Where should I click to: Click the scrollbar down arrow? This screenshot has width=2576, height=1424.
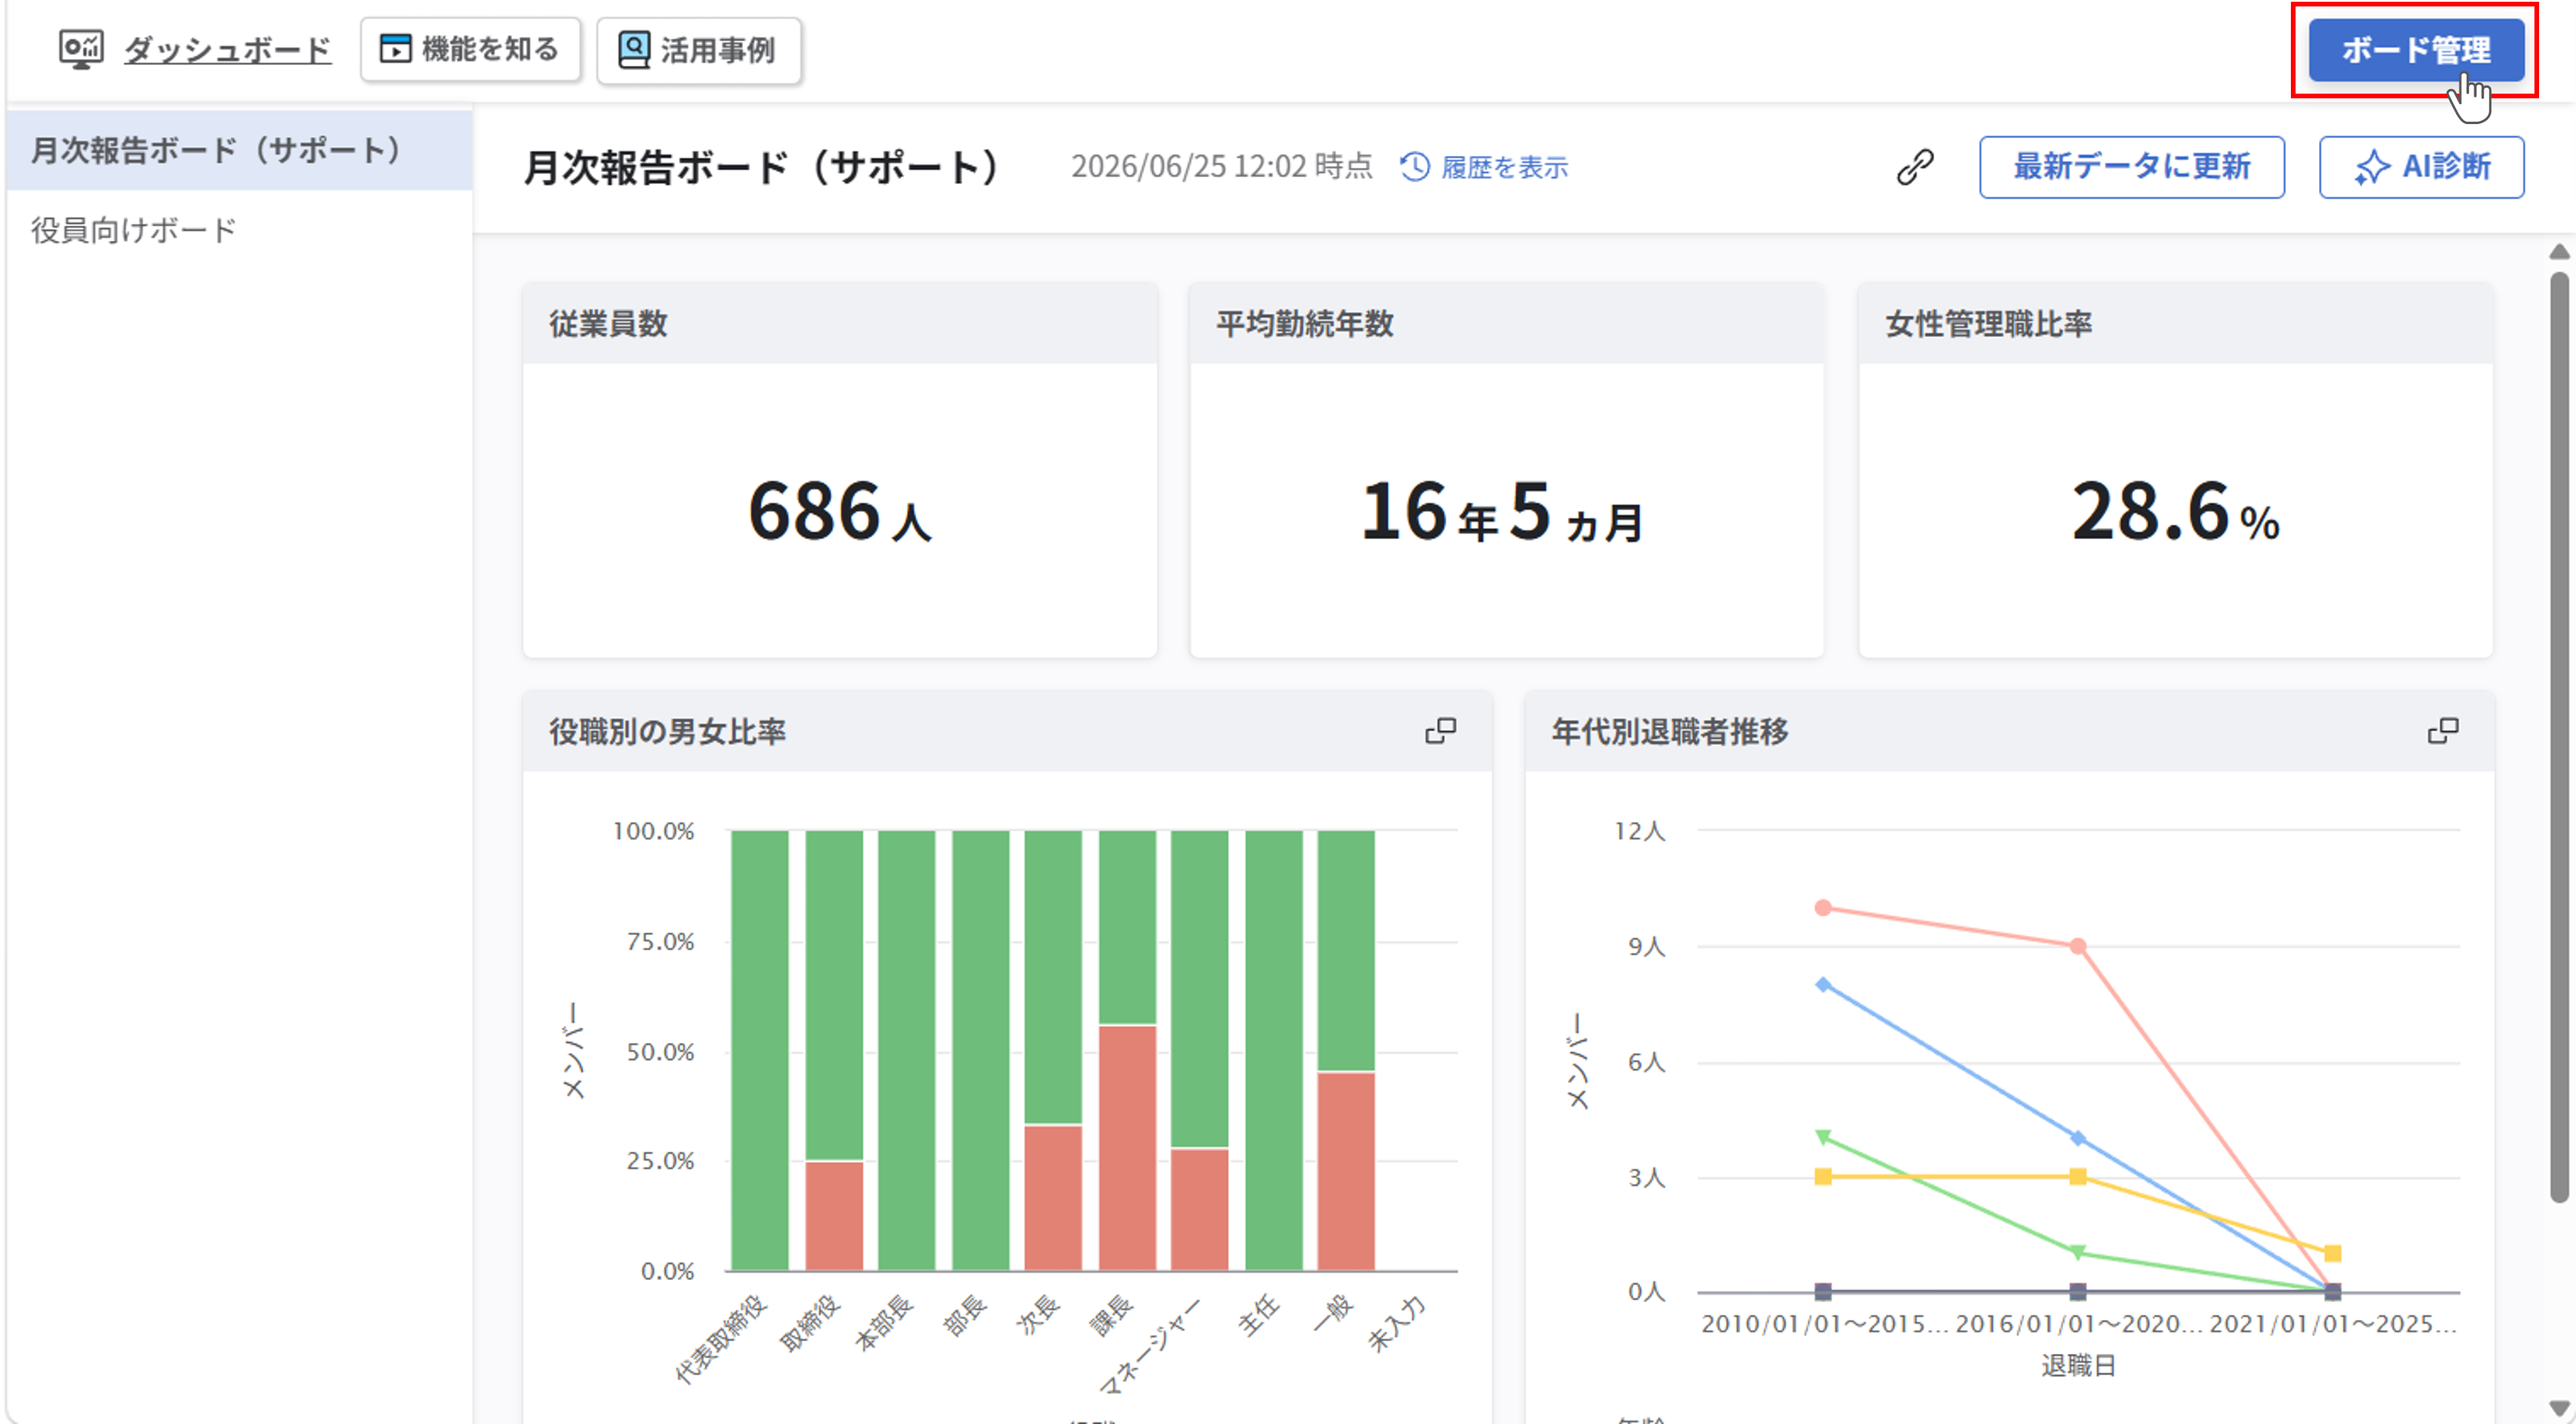click(x=2558, y=1408)
